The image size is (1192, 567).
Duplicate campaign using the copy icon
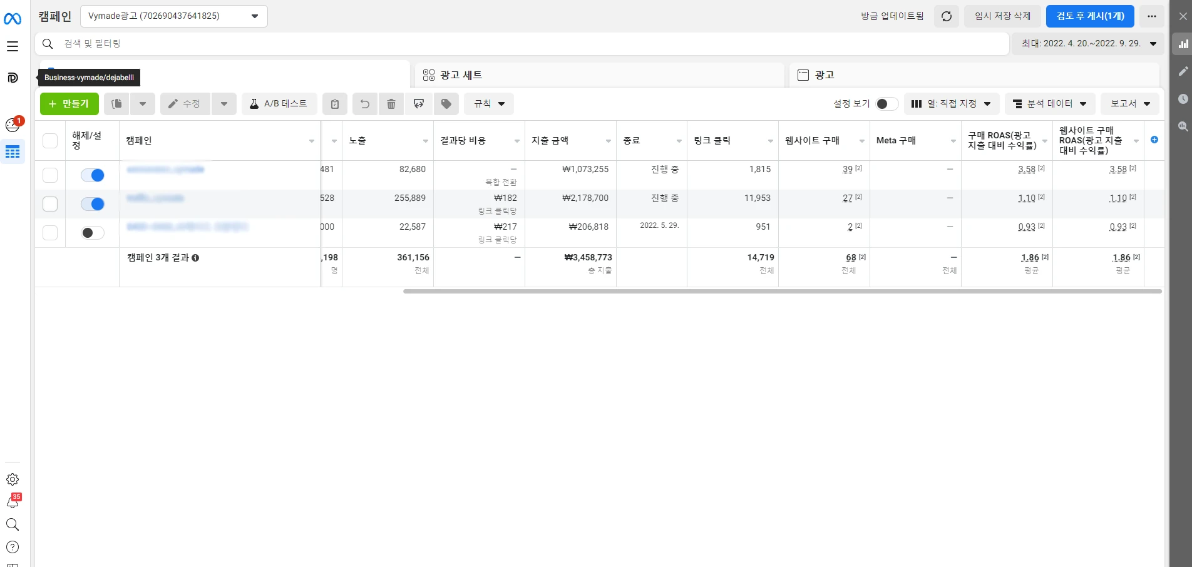[x=116, y=103]
